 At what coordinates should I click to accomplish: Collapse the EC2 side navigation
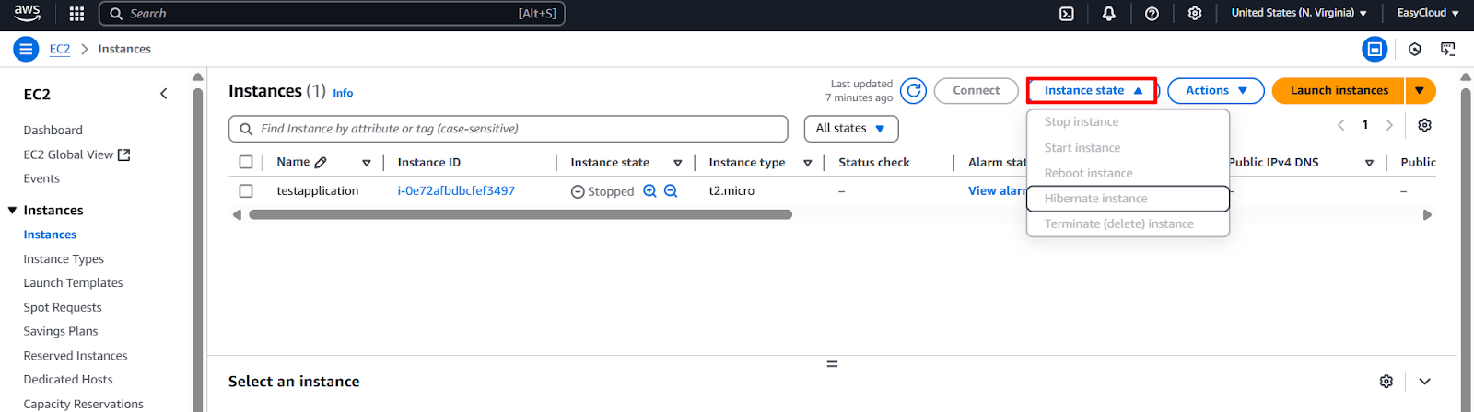click(x=164, y=94)
